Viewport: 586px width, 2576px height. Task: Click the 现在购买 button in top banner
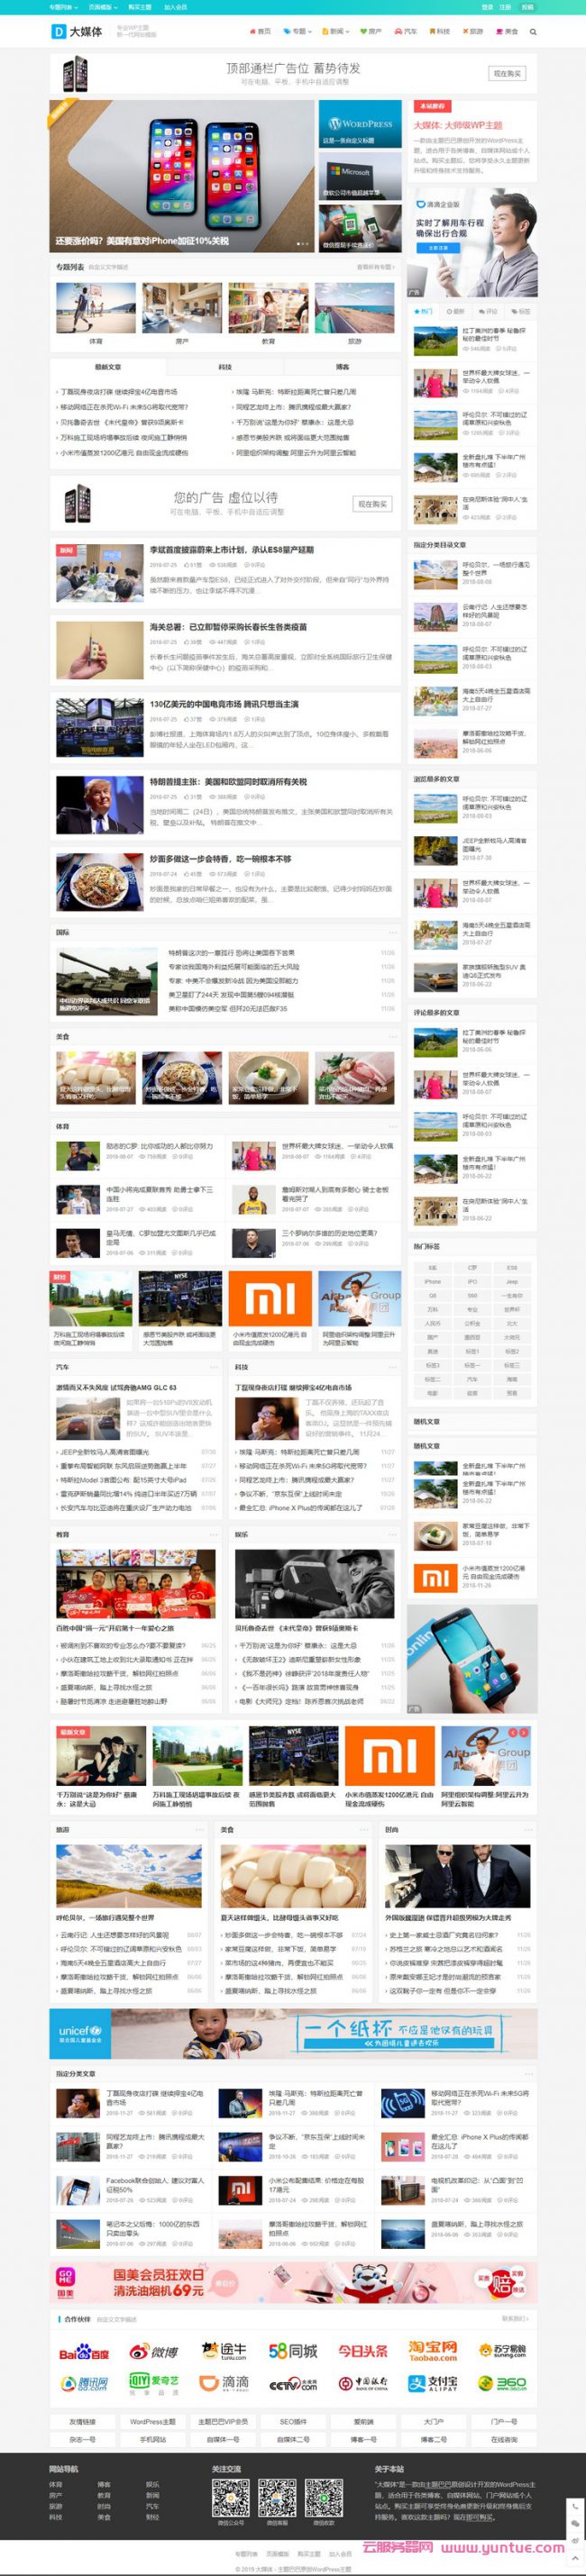pos(507,74)
